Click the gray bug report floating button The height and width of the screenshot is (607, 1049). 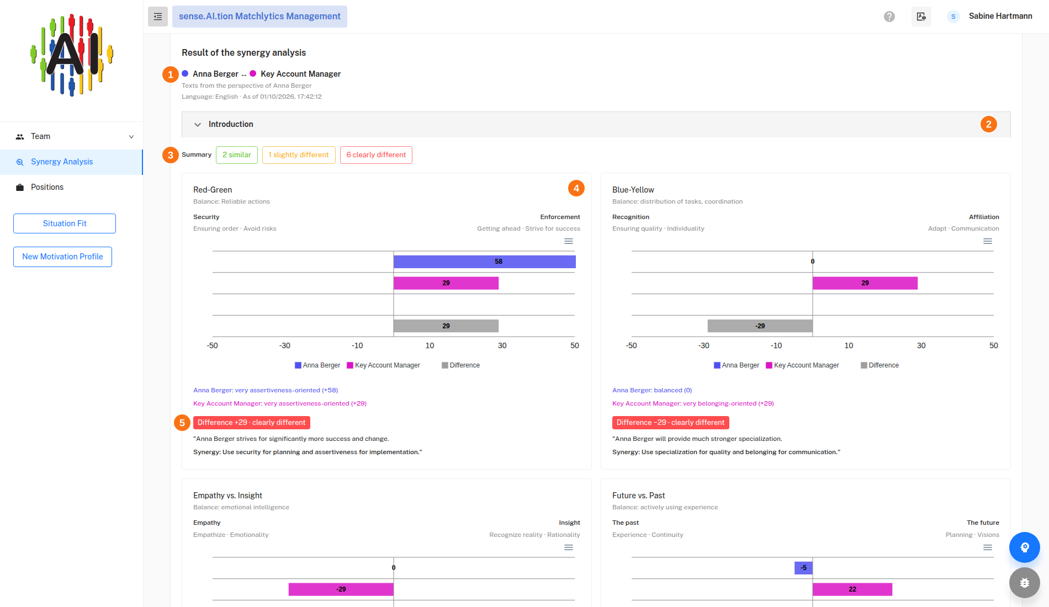pyautogui.click(x=1025, y=583)
